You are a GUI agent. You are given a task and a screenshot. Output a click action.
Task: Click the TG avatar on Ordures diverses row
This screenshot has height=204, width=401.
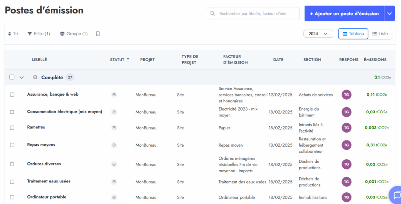tap(346, 164)
